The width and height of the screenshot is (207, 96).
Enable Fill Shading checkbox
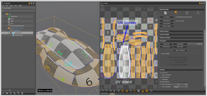tap(161, 80)
